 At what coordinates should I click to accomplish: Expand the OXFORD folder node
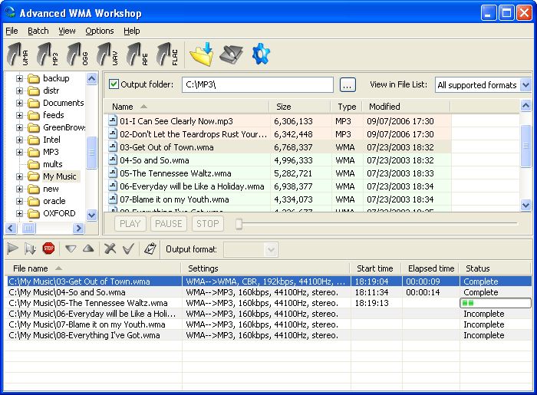[x=19, y=213]
